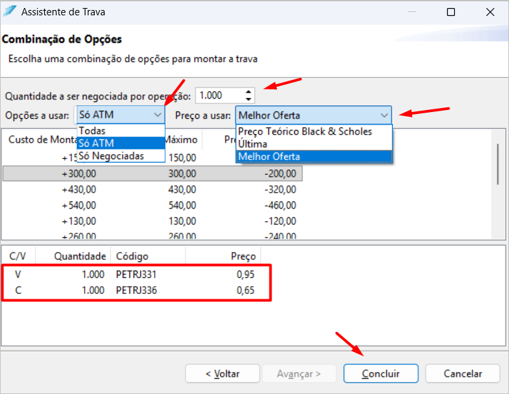Go back with the Voltar button
This screenshot has height=394, width=509.
(x=223, y=373)
